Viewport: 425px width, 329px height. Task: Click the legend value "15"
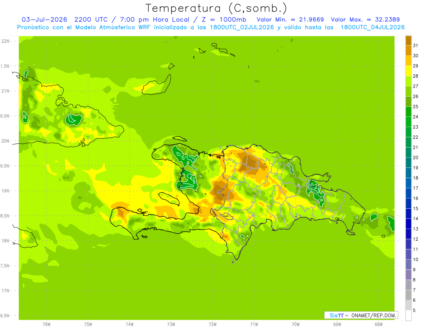tap(416, 208)
